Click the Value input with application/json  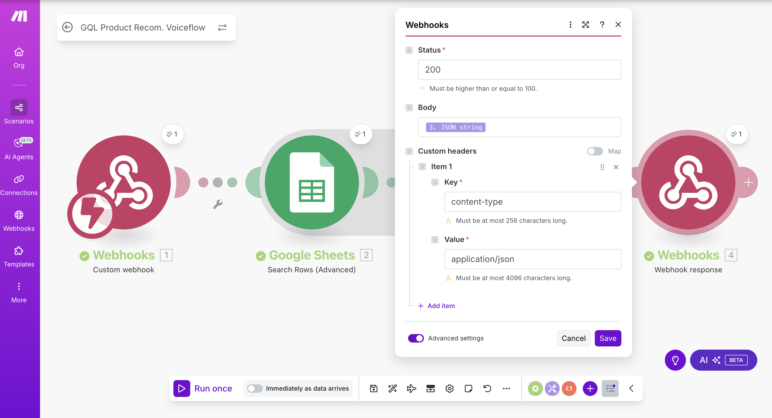click(x=533, y=259)
